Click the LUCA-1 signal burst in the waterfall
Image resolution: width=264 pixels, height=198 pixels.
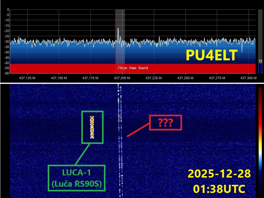(x=92, y=127)
